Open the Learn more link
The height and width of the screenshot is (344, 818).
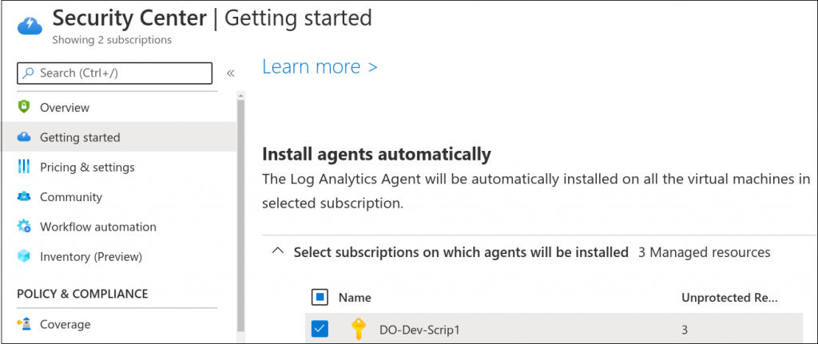click(x=320, y=67)
